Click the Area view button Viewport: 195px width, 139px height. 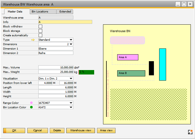(106, 130)
